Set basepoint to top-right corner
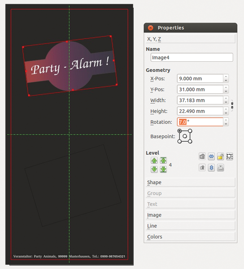 coord(190,131)
